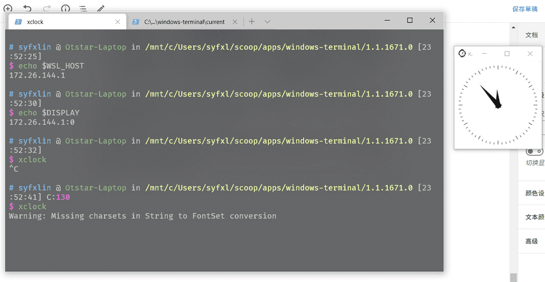Expand the 颜色设 color settings section
Viewport: 545px width, 282px height.
[534, 193]
